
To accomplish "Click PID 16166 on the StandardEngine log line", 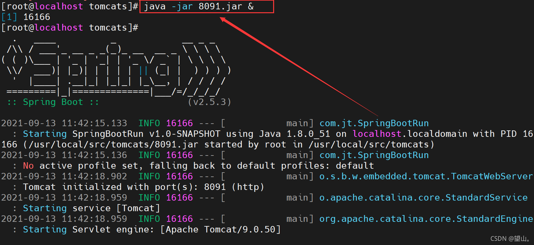I will click(x=180, y=219).
